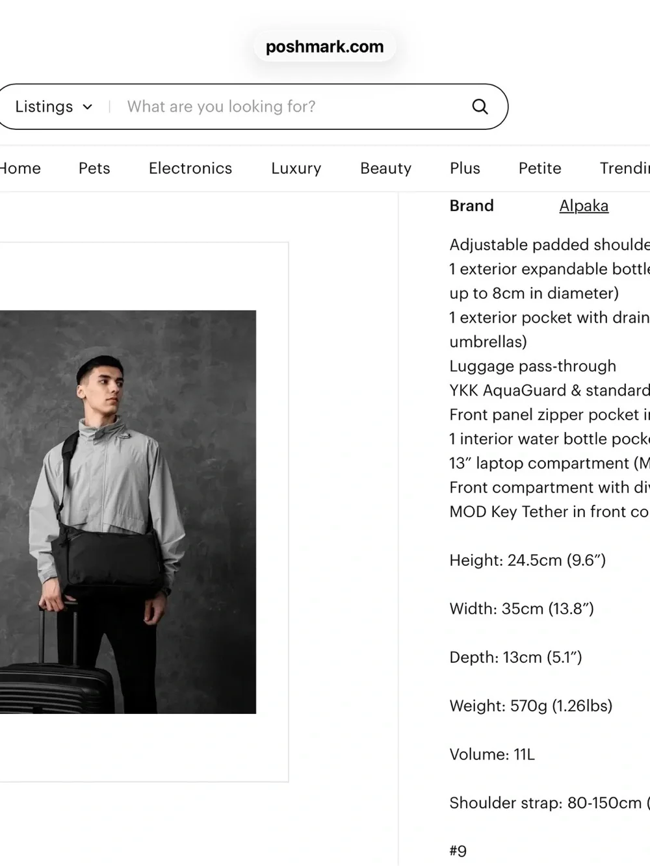
Task: Follow the Alpaka brand link
Action: click(x=584, y=206)
